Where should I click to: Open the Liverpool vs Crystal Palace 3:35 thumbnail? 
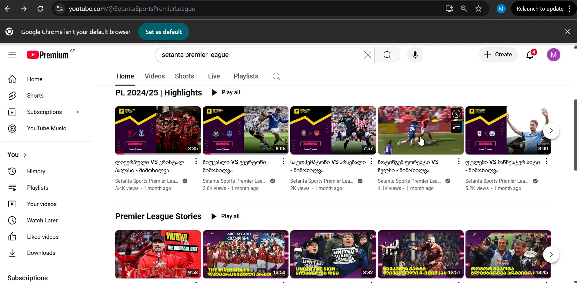pos(158,130)
